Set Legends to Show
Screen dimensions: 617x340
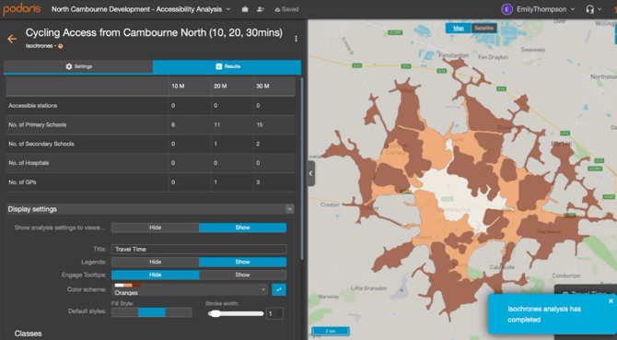(243, 262)
